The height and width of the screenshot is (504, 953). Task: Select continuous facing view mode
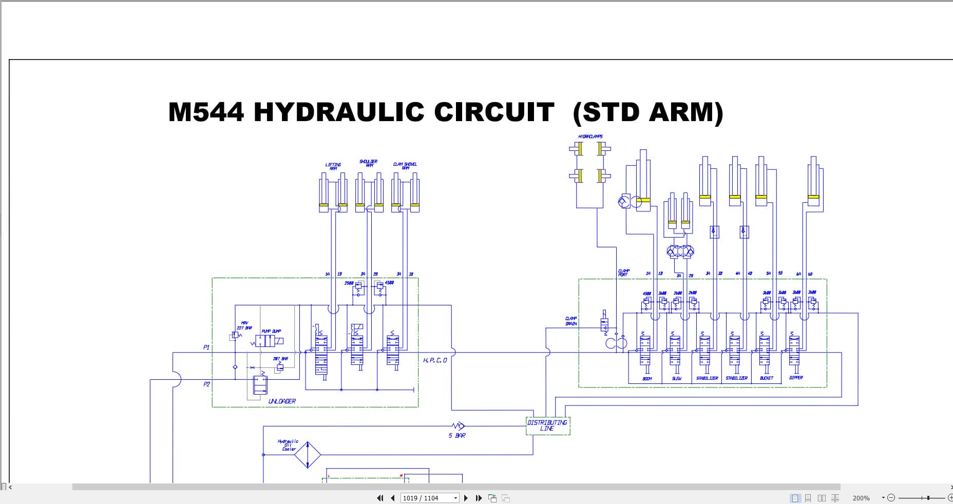[x=835, y=498]
